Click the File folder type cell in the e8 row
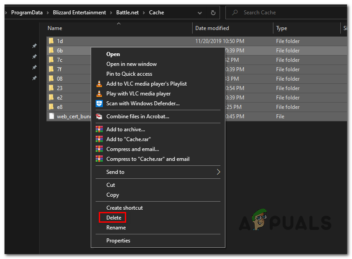Image resolution: width=352 pixels, height=259 pixels. [288, 107]
